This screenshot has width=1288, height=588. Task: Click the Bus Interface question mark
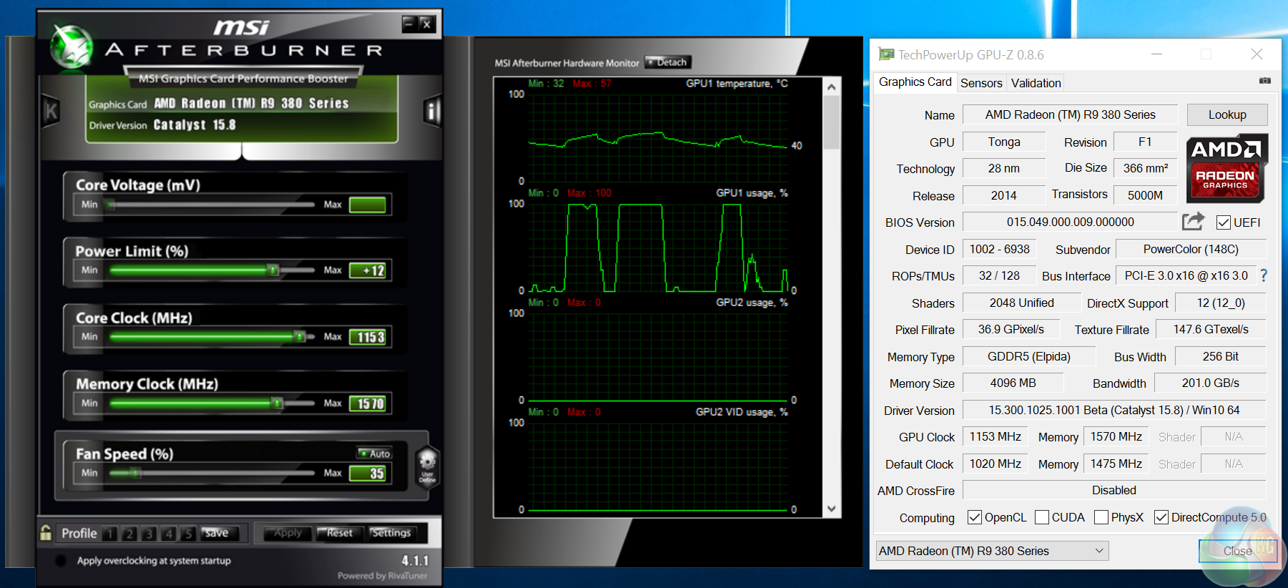(x=1264, y=275)
